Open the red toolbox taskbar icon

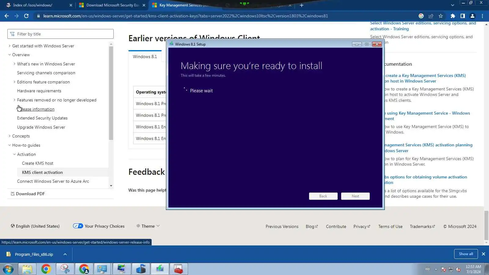click(x=178, y=269)
